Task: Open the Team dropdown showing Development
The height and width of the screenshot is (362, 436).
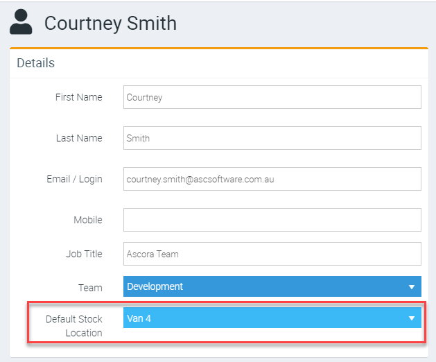Action: (x=263, y=286)
